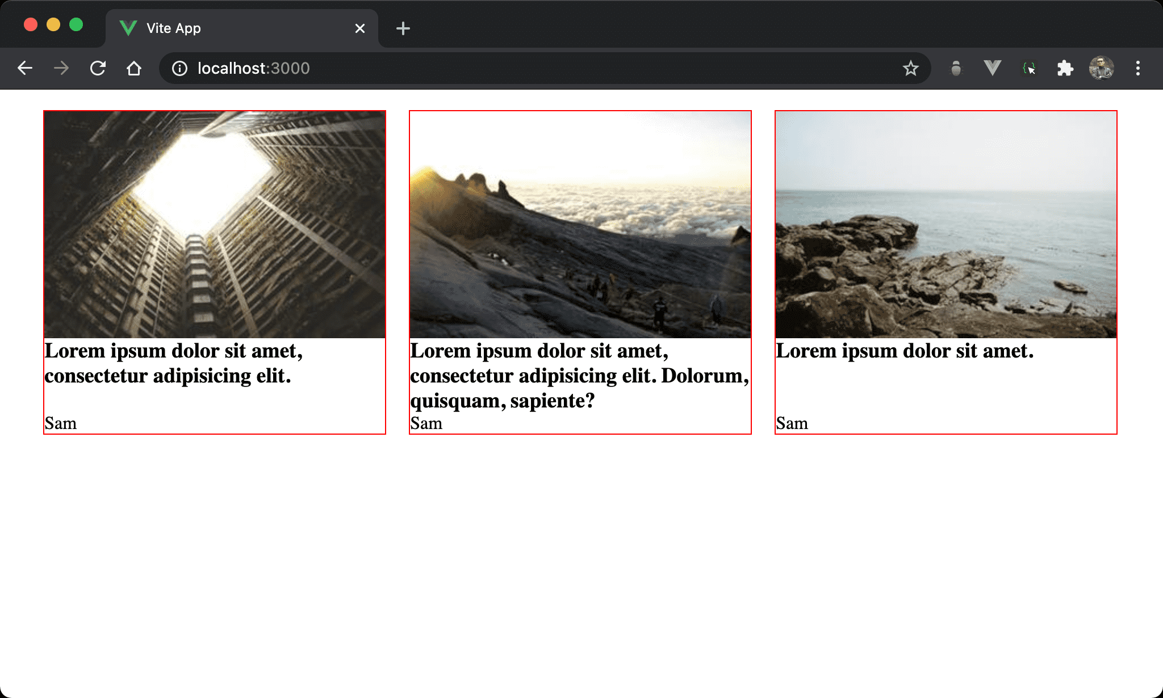Image resolution: width=1163 pixels, height=698 pixels.
Task: Open the Vue devtools extension icon
Action: click(x=992, y=69)
